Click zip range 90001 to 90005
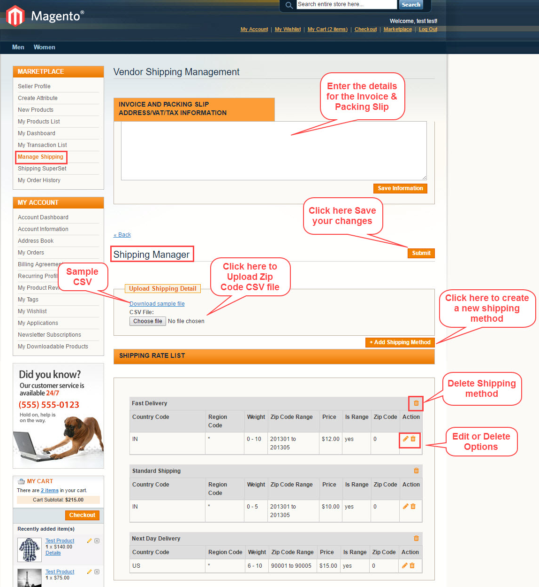This screenshot has width=539, height=587. click(291, 566)
